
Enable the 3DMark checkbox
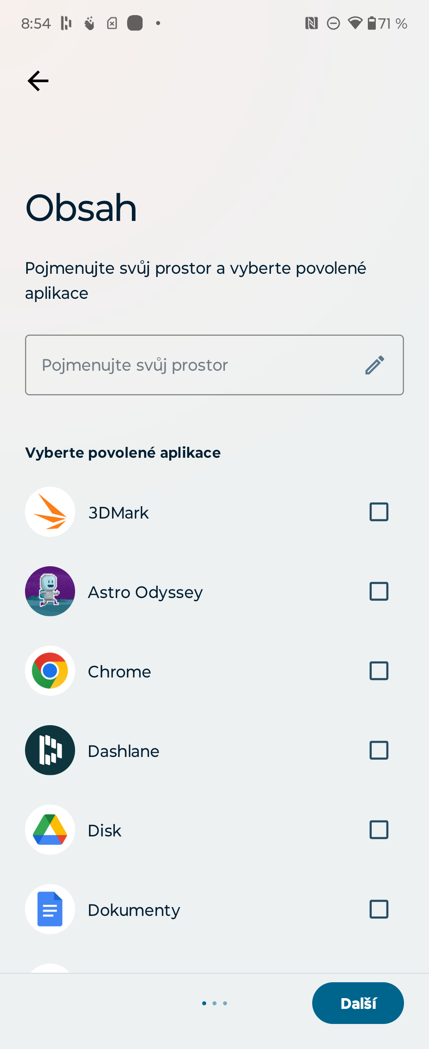[379, 512]
